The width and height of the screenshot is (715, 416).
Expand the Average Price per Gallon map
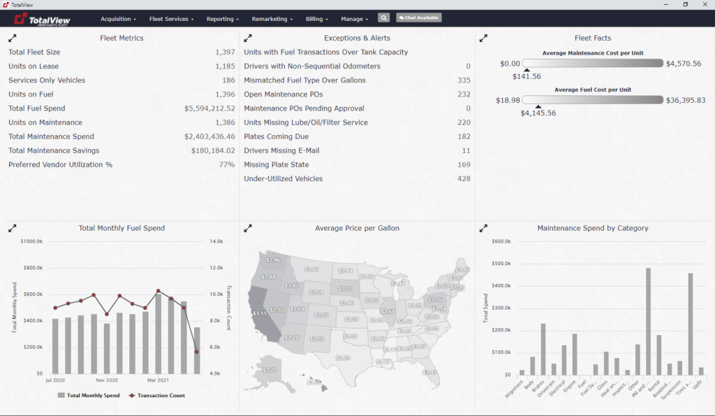pyautogui.click(x=248, y=228)
